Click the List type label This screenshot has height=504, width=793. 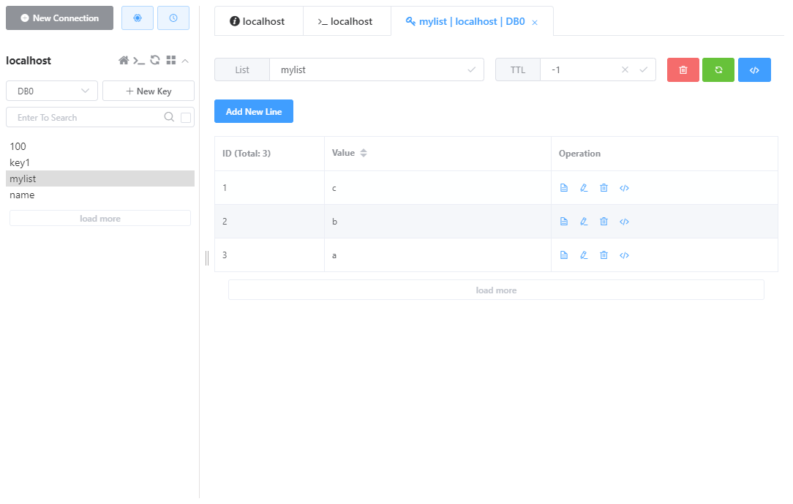[241, 69]
